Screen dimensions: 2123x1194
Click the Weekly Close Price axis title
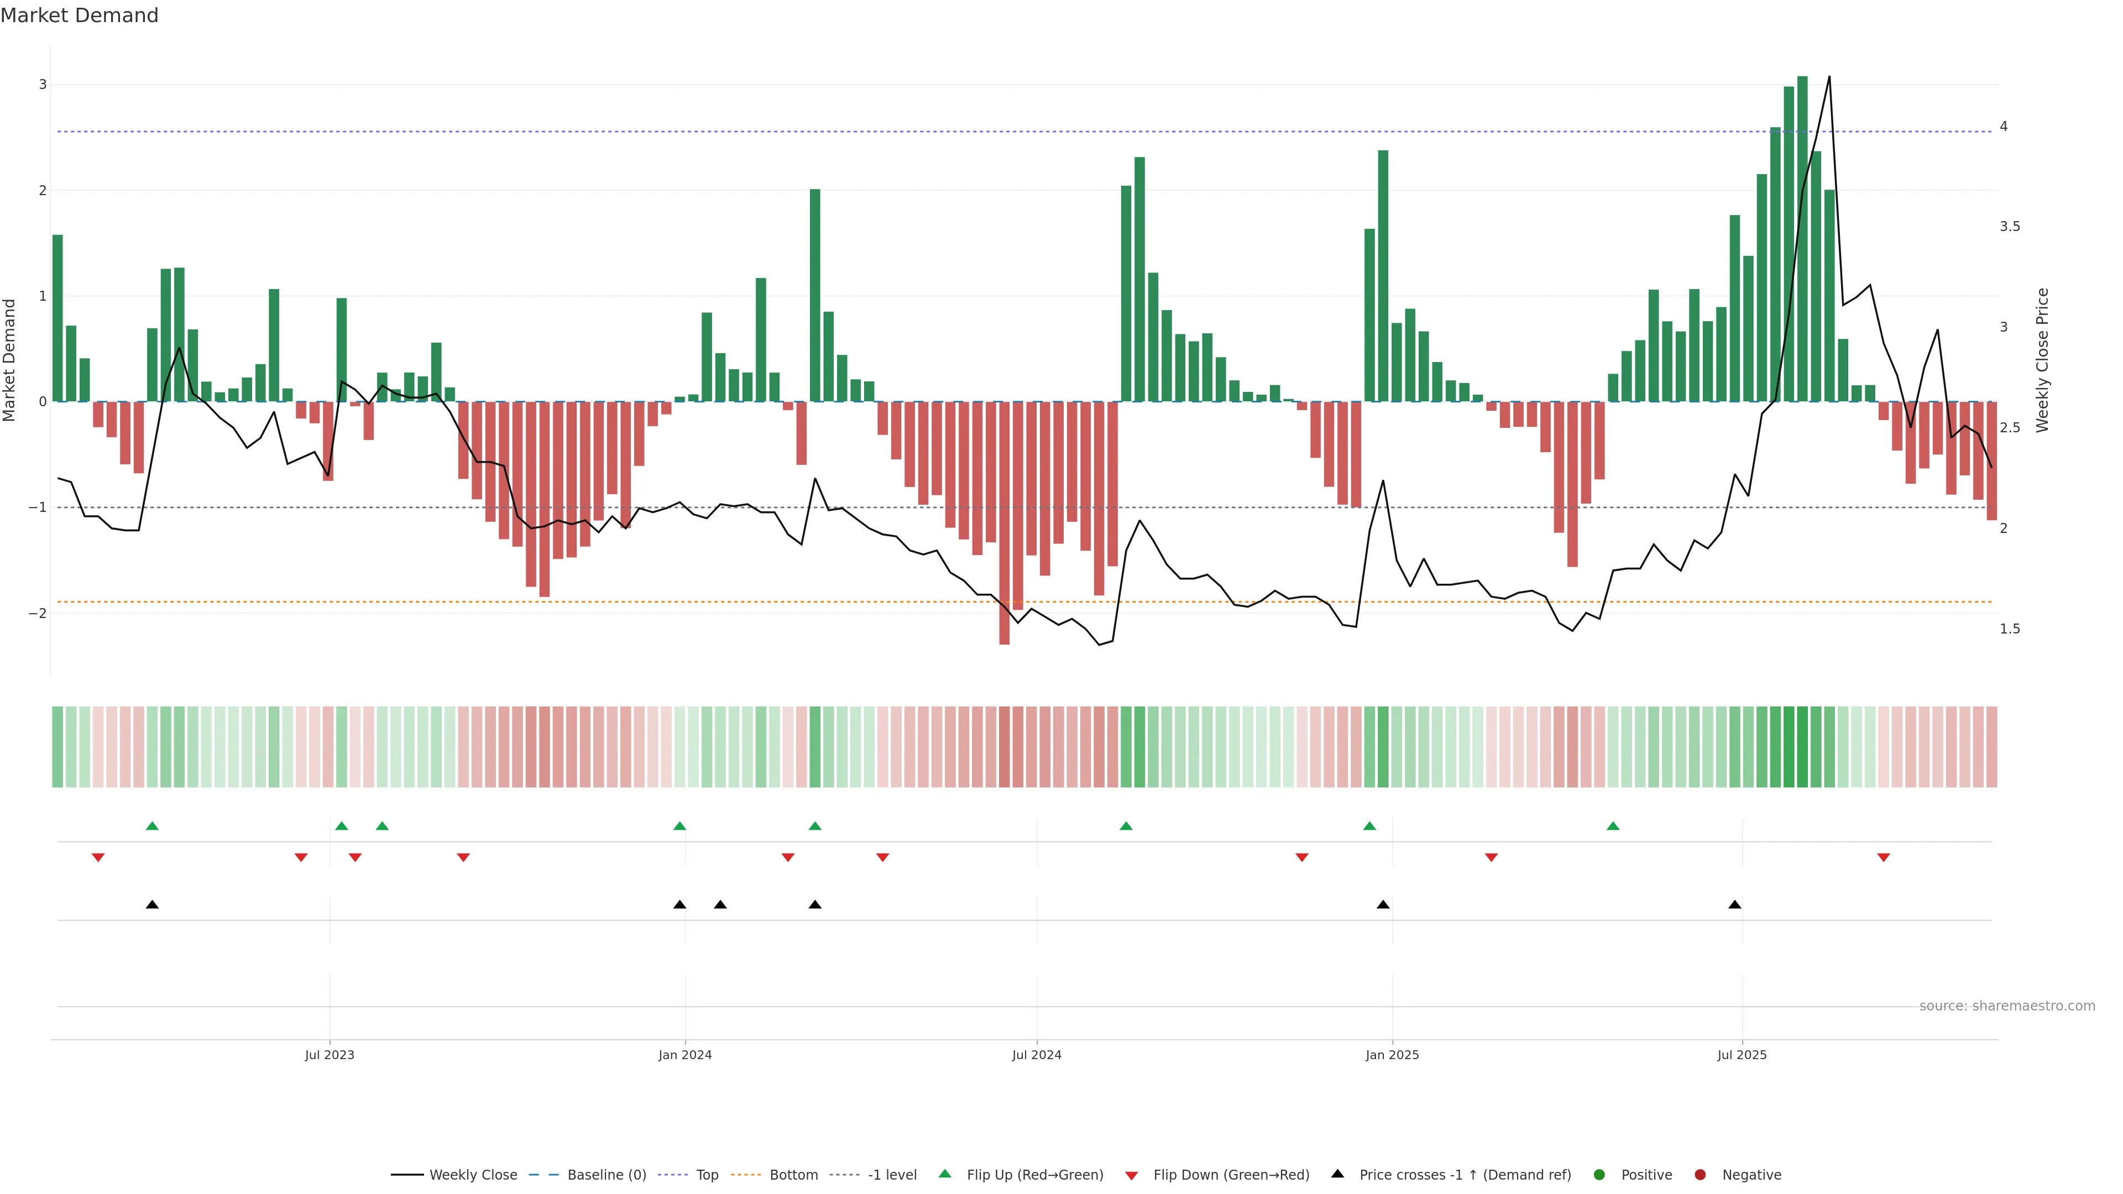[x=2041, y=360]
